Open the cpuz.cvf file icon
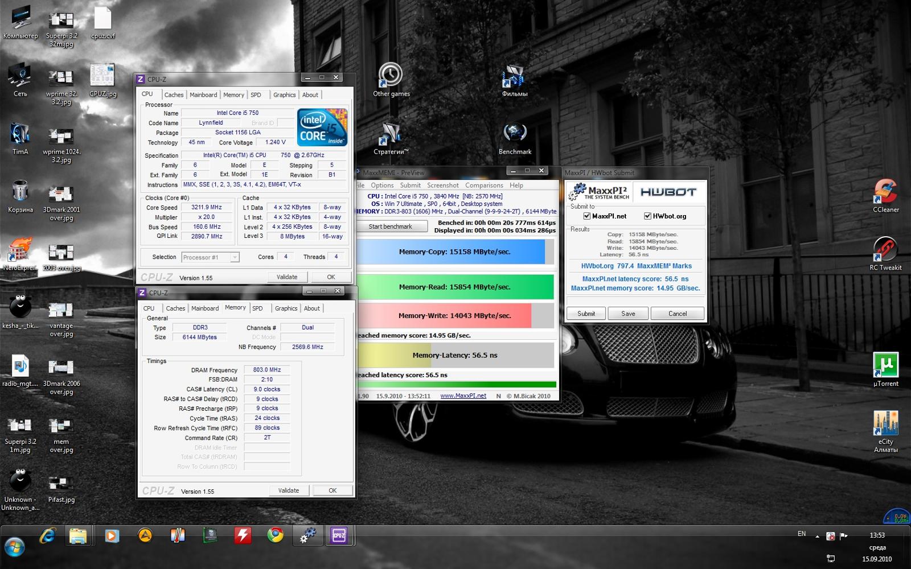 [x=102, y=23]
